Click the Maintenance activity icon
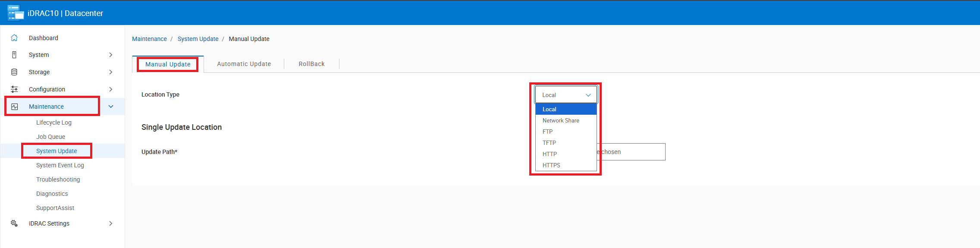 [x=15, y=107]
